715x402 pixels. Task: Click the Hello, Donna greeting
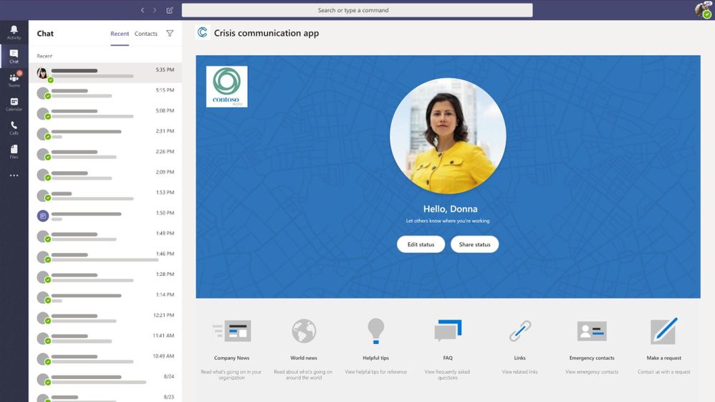click(450, 209)
